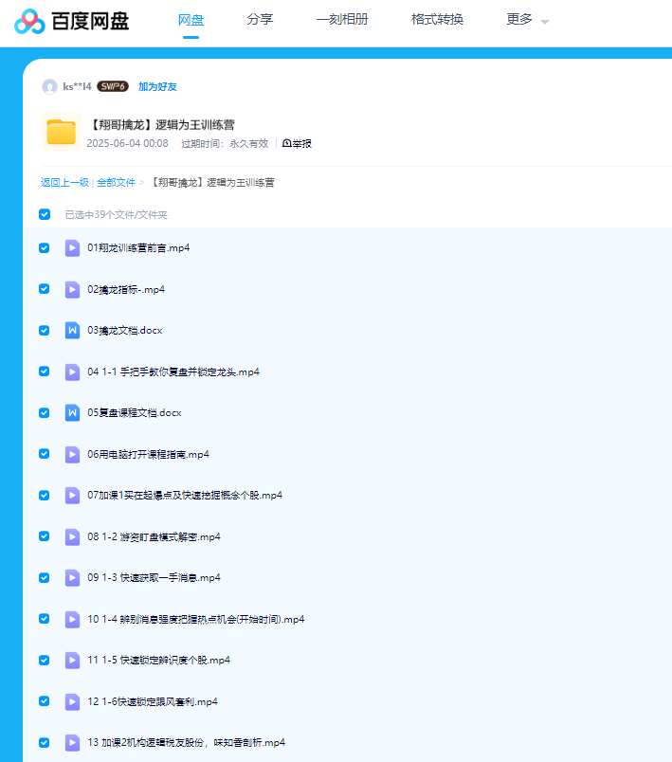Click the ks**l4 user avatar icon
Image resolution: width=672 pixels, height=762 pixels.
click(49, 87)
